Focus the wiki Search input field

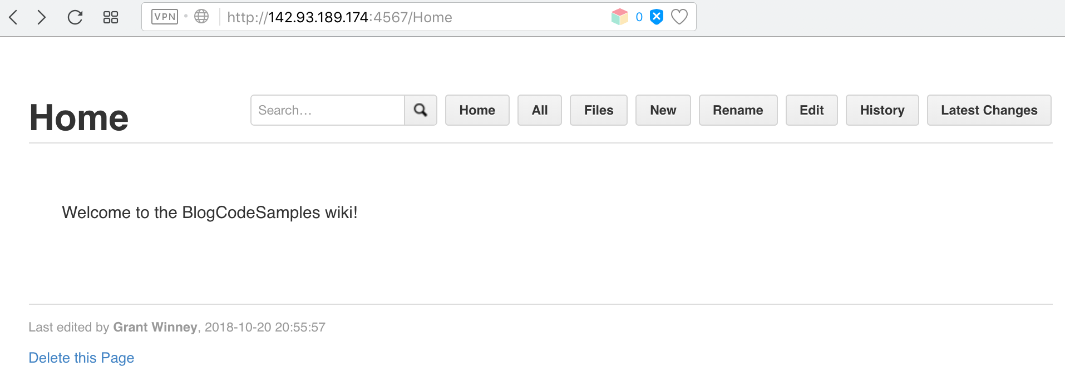[x=327, y=110]
